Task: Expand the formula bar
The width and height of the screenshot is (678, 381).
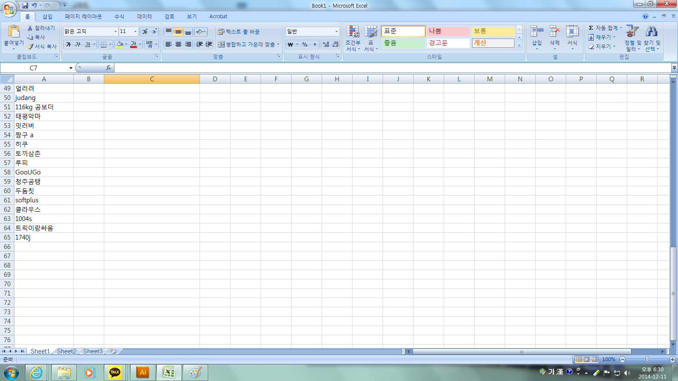Action: pos(674,68)
